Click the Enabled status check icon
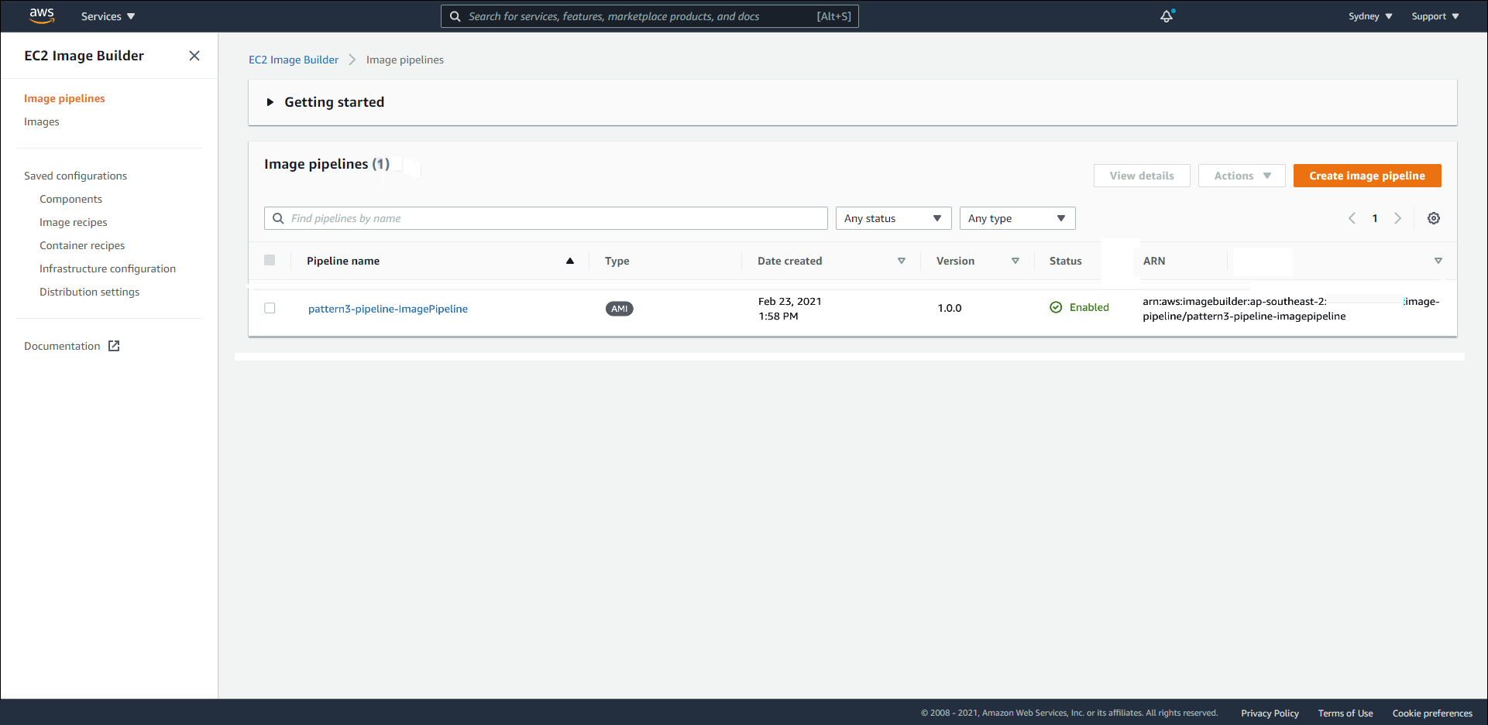Screen dimensions: 1488x725 point(1056,307)
